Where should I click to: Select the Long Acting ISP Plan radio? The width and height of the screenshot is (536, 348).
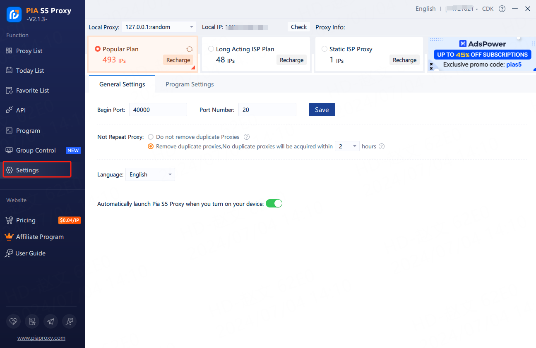pyautogui.click(x=211, y=49)
